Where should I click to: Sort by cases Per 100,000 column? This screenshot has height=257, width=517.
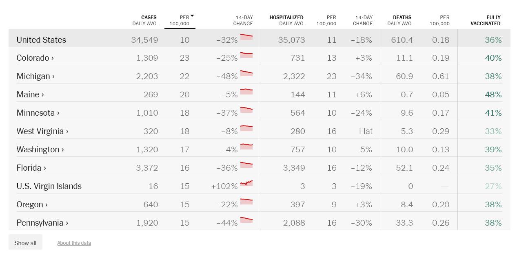click(x=180, y=20)
